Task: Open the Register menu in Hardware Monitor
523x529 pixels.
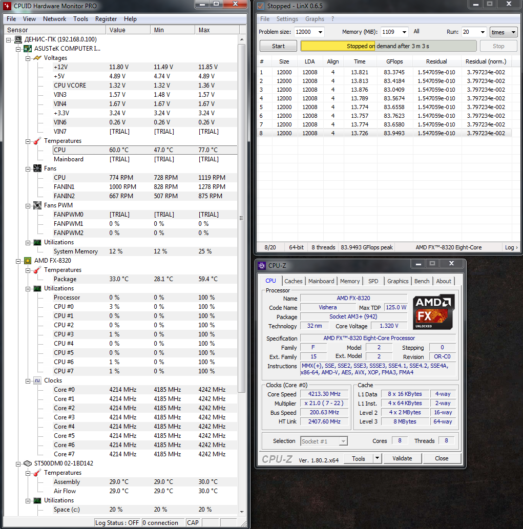Action: 106,19
